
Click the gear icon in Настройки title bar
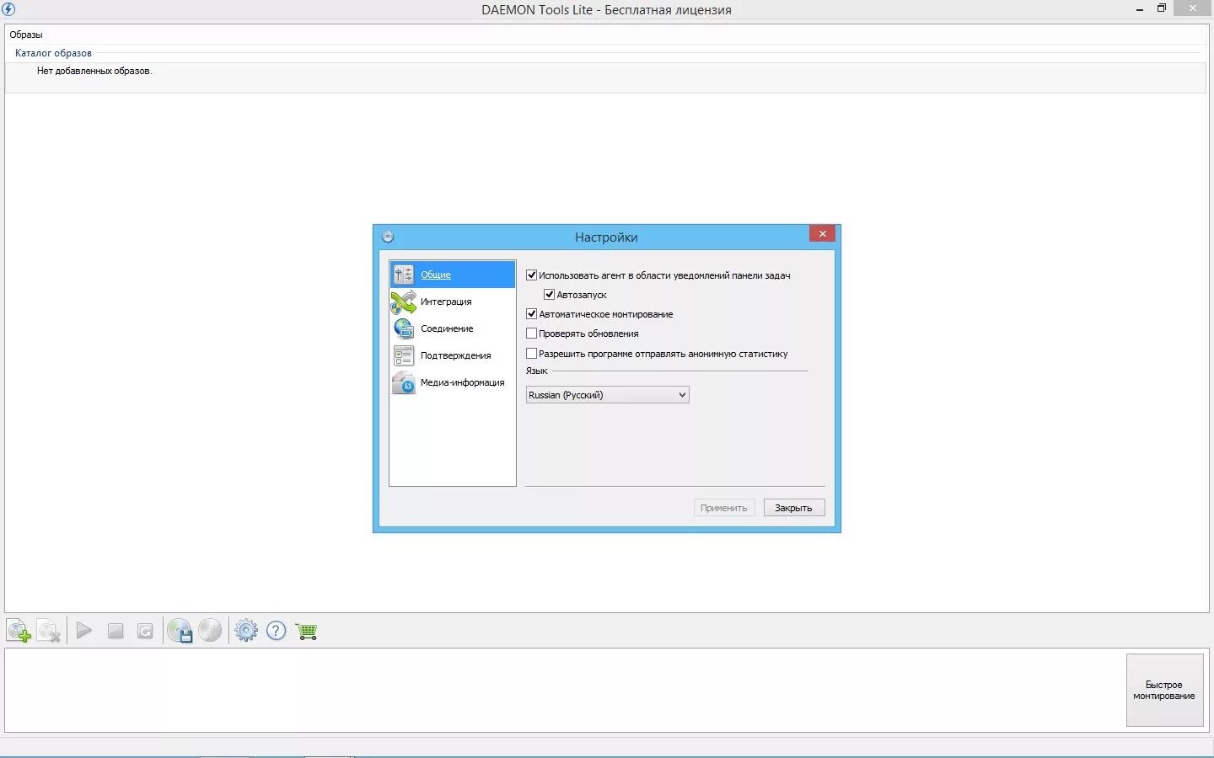click(388, 237)
